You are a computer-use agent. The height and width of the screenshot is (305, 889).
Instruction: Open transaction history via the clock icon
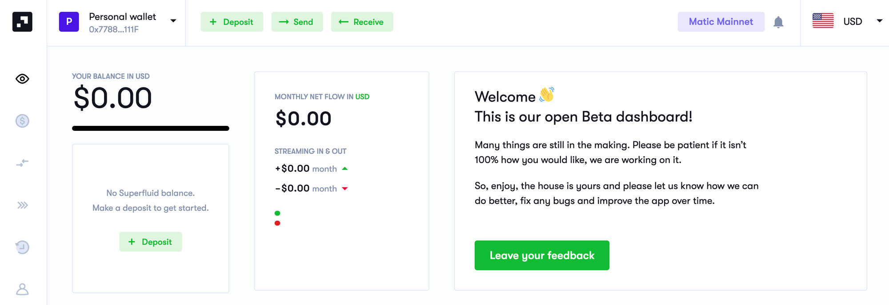tap(21, 247)
